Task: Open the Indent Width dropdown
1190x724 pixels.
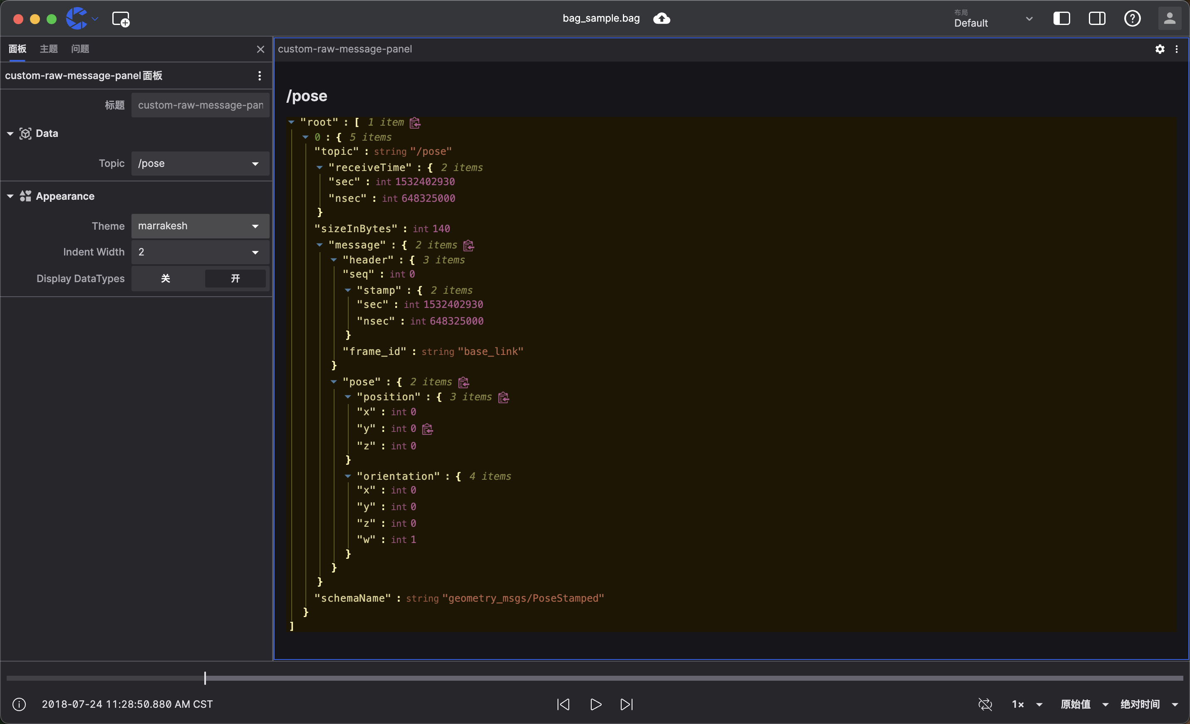Action: tap(200, 252)
